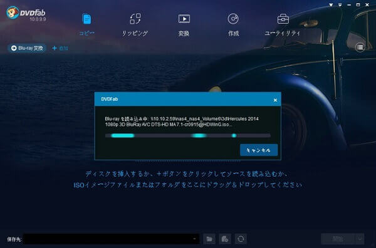Click the 保存先 label
The image size is (376, 248).
tap(14, 239)
